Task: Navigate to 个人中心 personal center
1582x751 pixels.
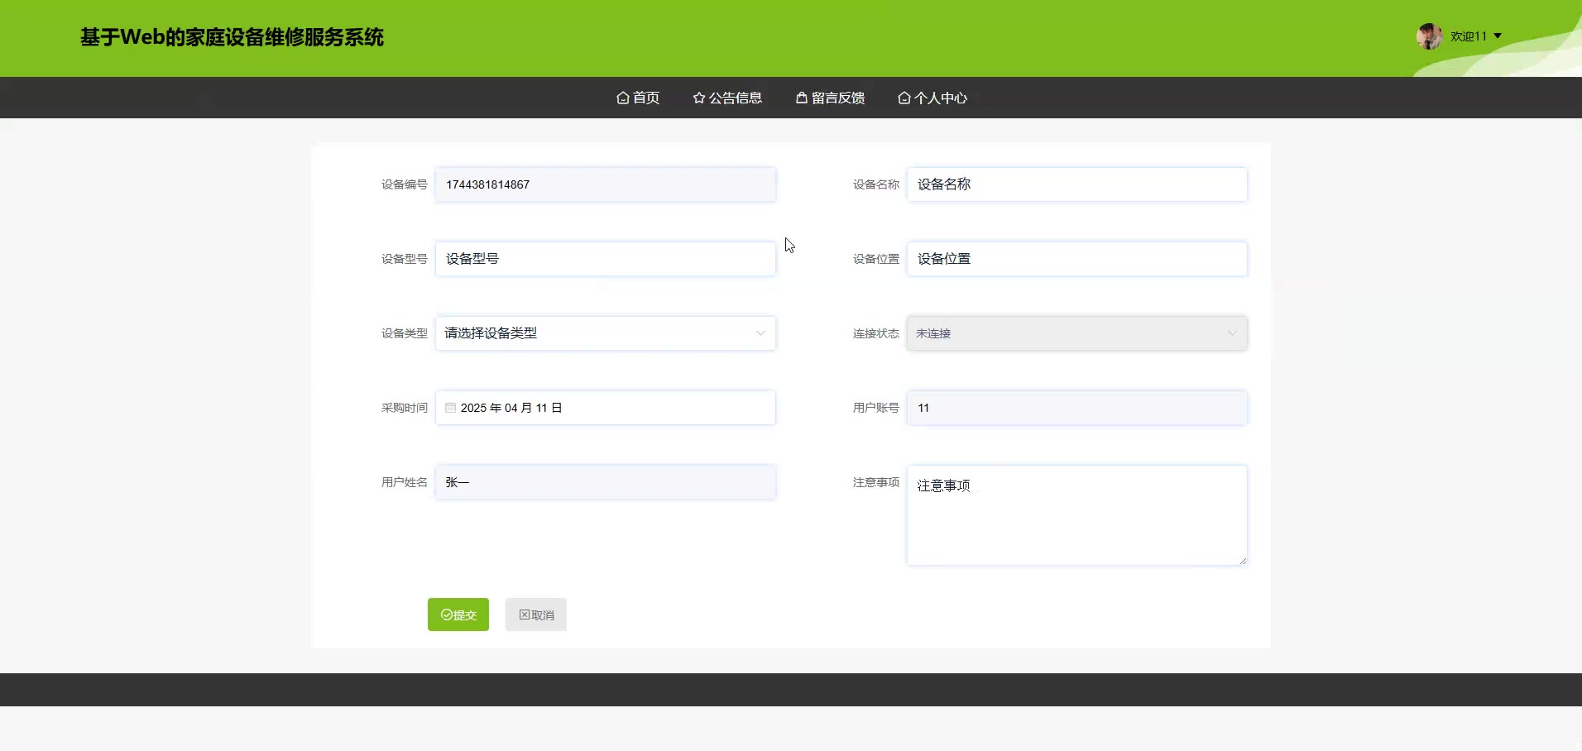Action: (932, 98)
